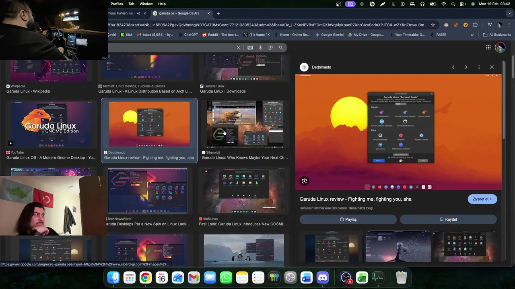515x289 pixels.
Task: Select the Siberoloji eagle desktop thumbnail
Action: click(245, 124)
